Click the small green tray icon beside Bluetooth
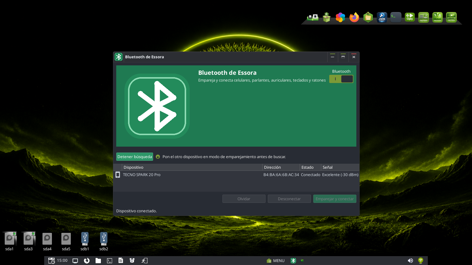 [302, 261]
